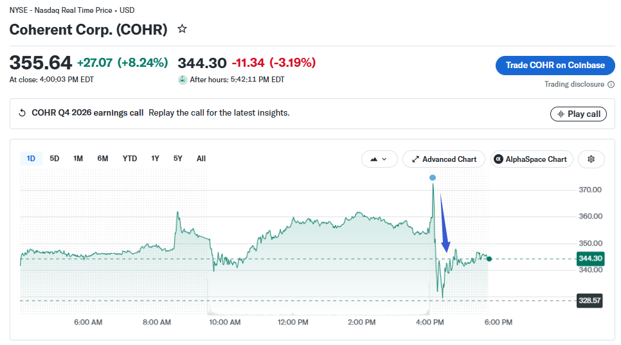The width and height of the screenshot is (621, 345).
Task: Click the AlphaSpace logo icon
Action: pos(499,159)
